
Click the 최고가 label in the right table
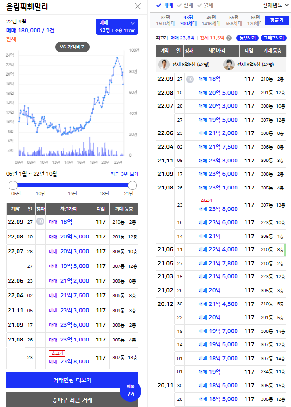point(207,200)
